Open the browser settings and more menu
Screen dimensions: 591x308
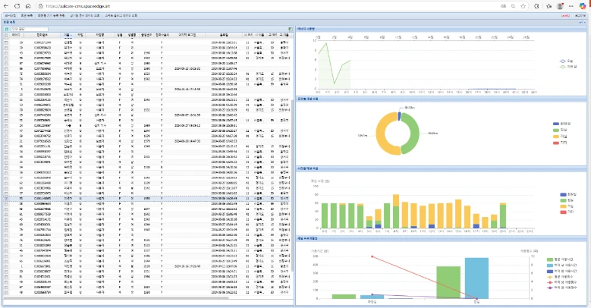pyautogui.click(x=571, y=6)
